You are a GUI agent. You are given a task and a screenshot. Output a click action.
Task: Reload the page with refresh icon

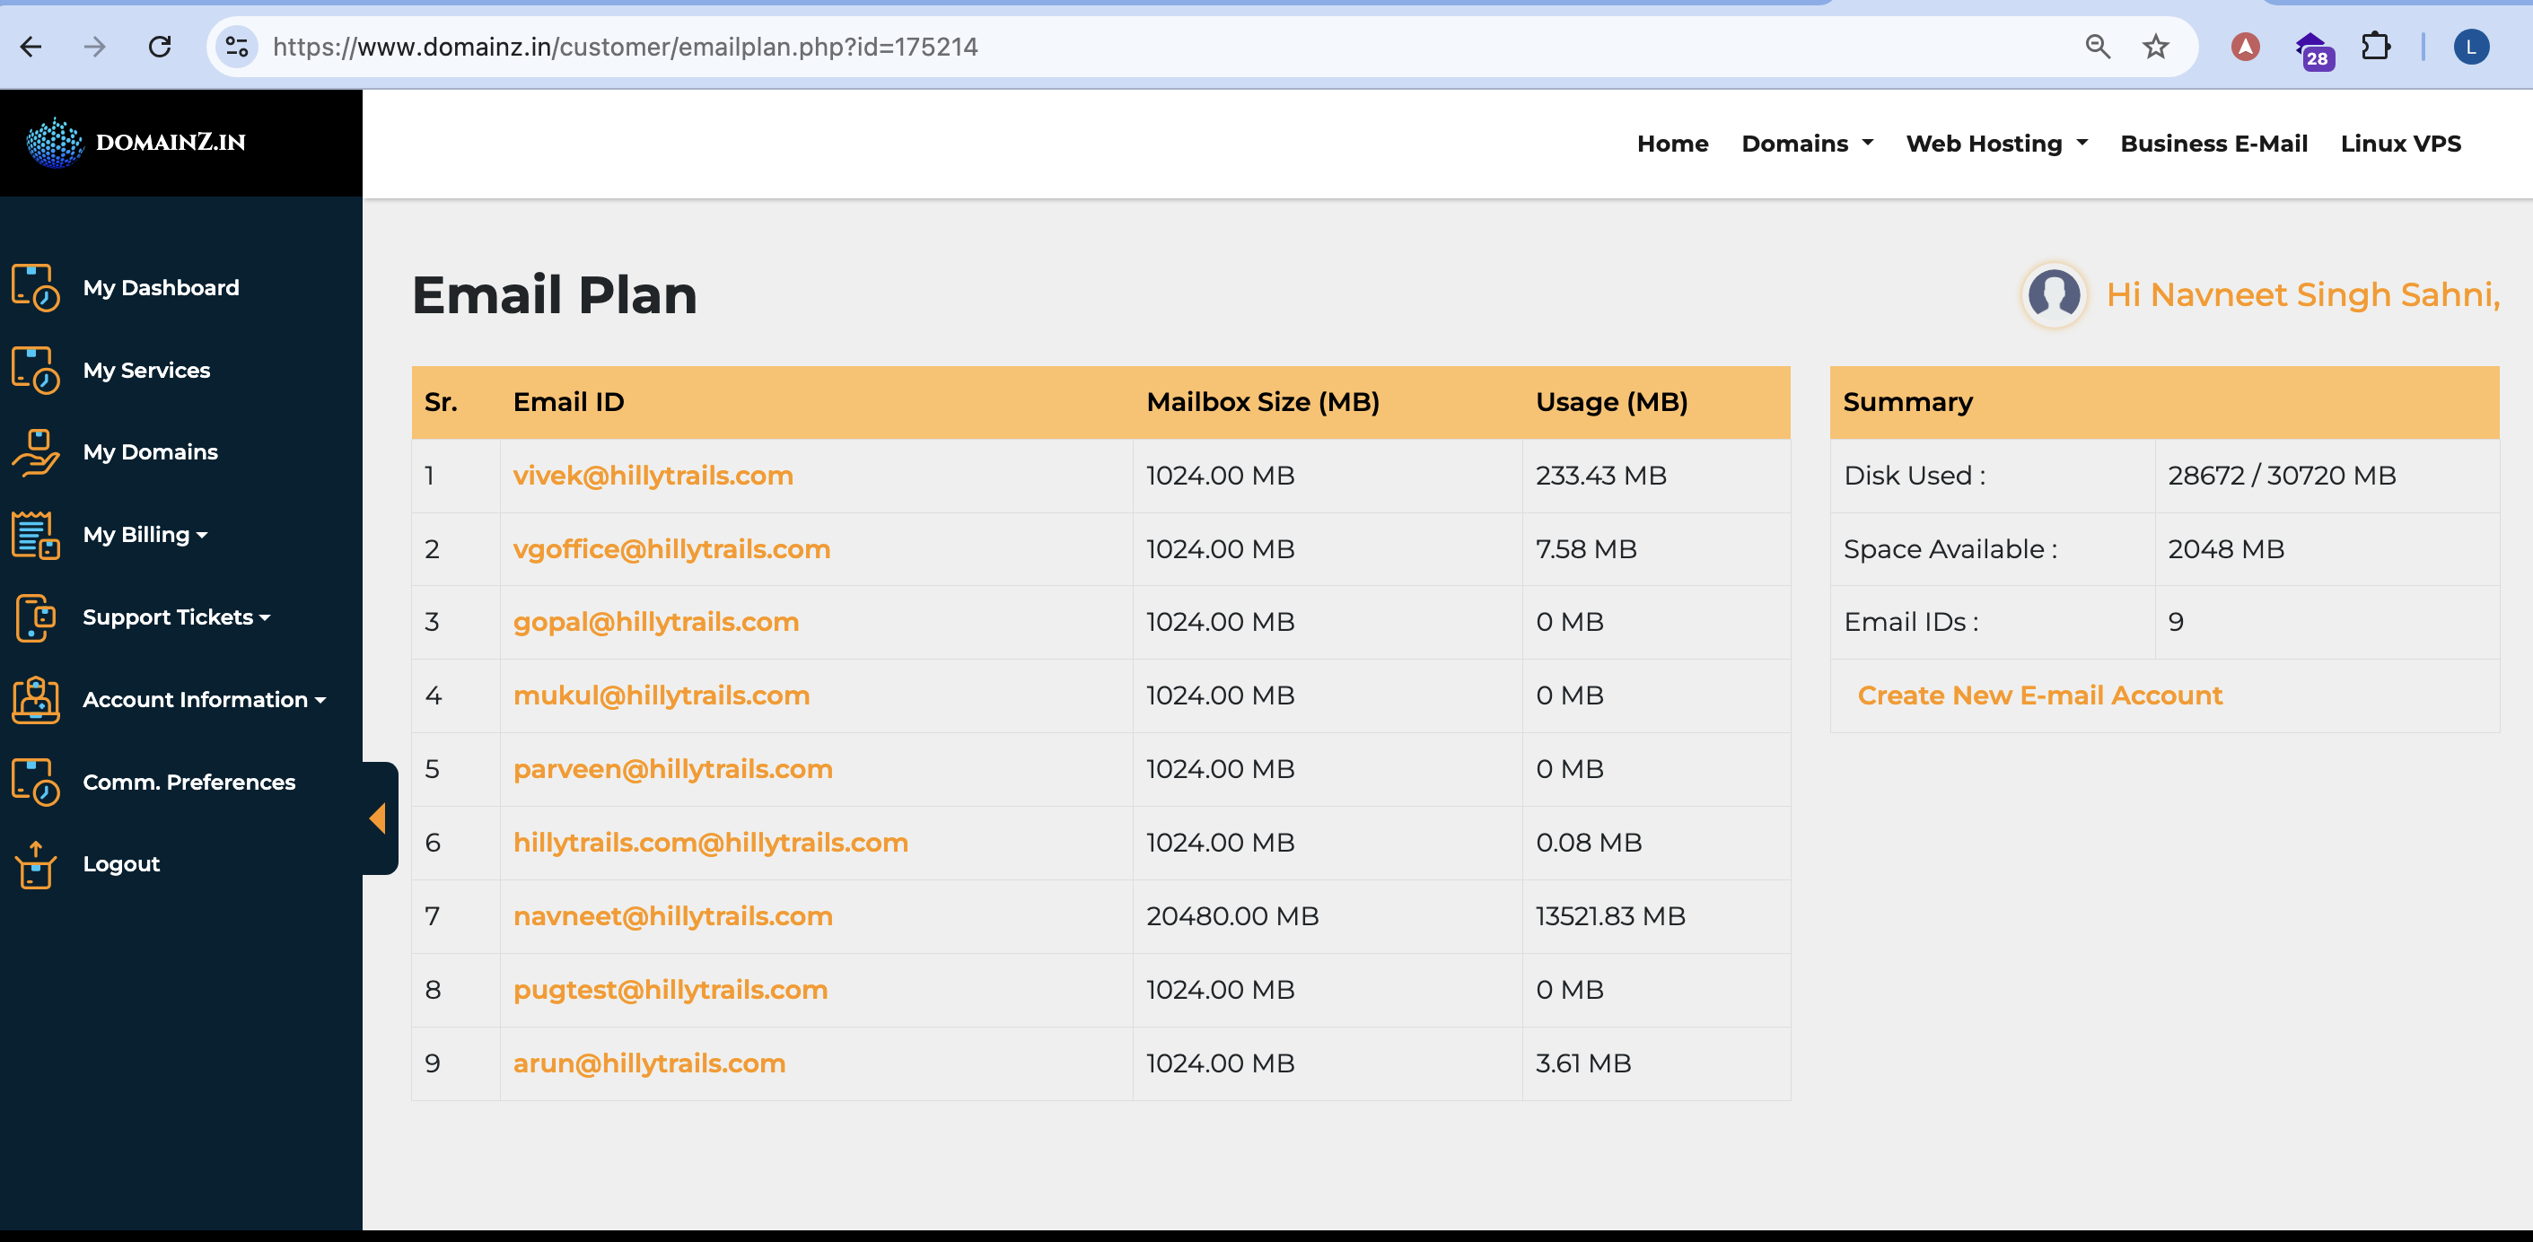[x=159, y=47]
